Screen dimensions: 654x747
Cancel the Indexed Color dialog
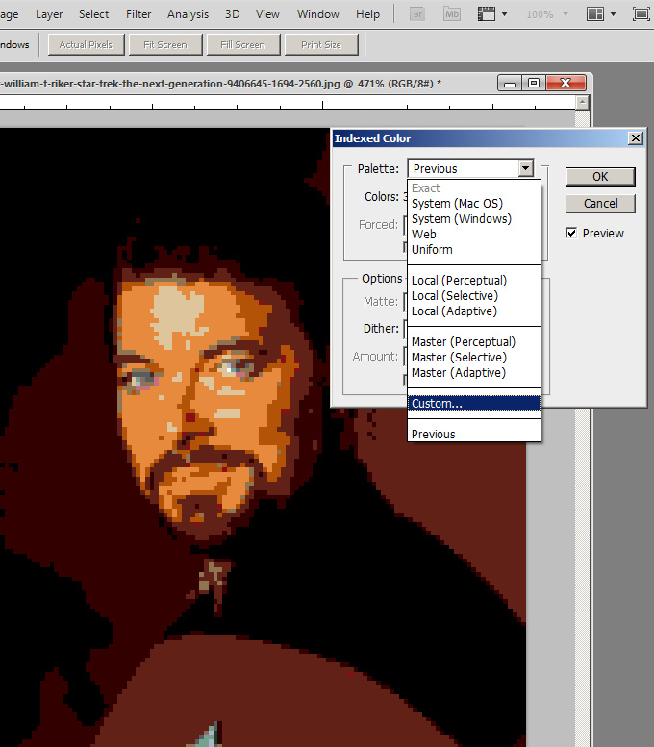tap(600, 204)
